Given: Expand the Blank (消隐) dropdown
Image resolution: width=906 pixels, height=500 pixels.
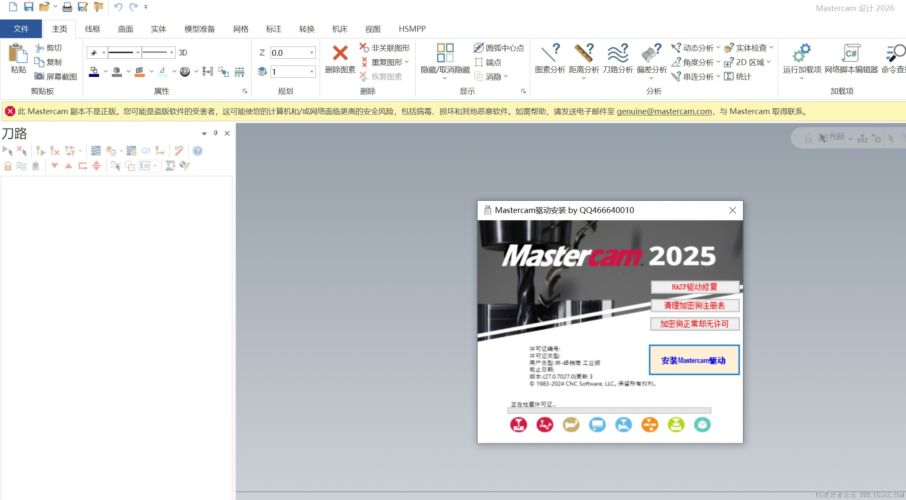Looking at the screenshot, I should pyautogui.click(x=505, y=76).
